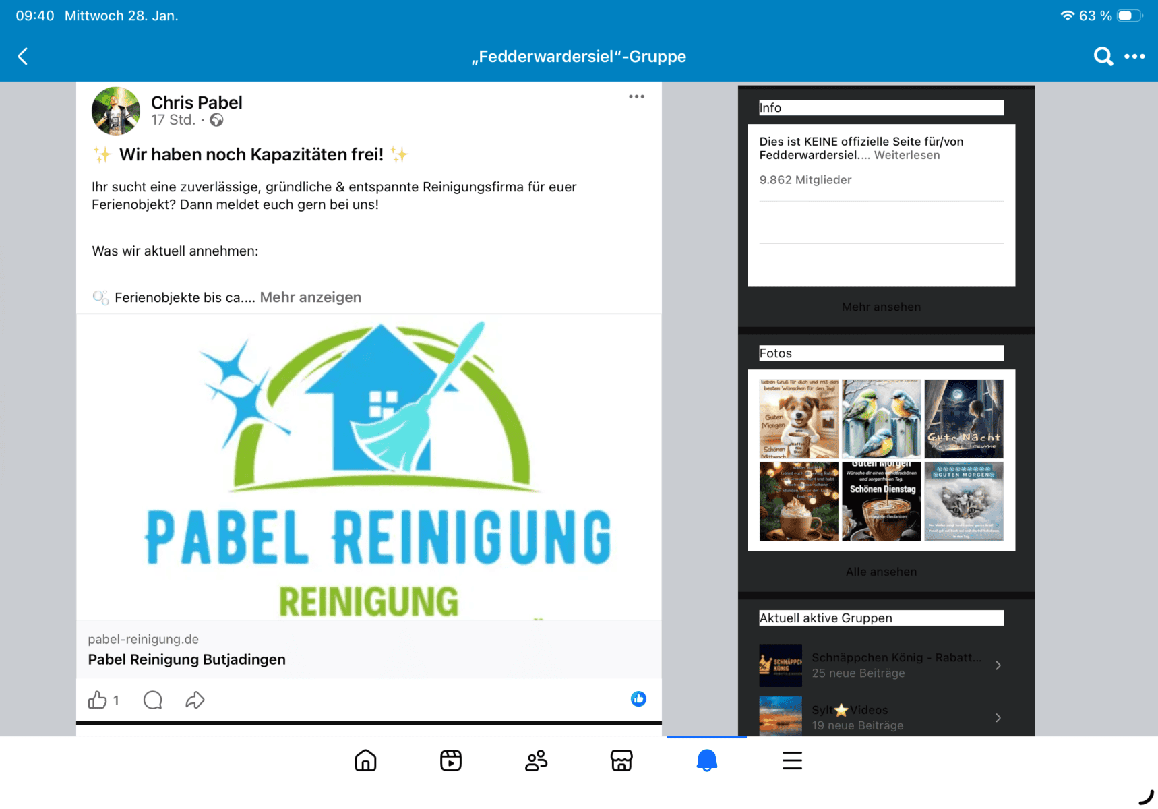Tap 'Mehr ansehen' in Info panel
Viewport: 1158px width, 809px height.
click(x=881, y=307)
